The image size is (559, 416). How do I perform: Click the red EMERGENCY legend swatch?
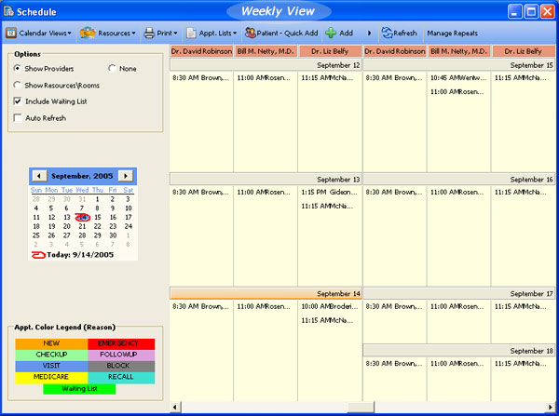(x=120, y=343)
